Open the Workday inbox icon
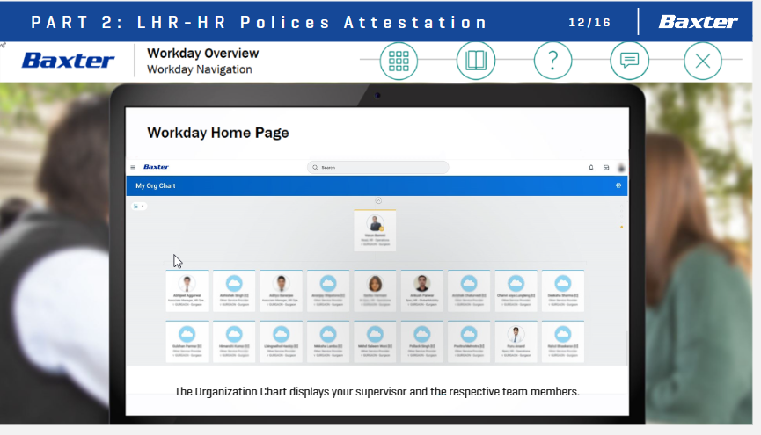The image size is (761, 435). 606,167
